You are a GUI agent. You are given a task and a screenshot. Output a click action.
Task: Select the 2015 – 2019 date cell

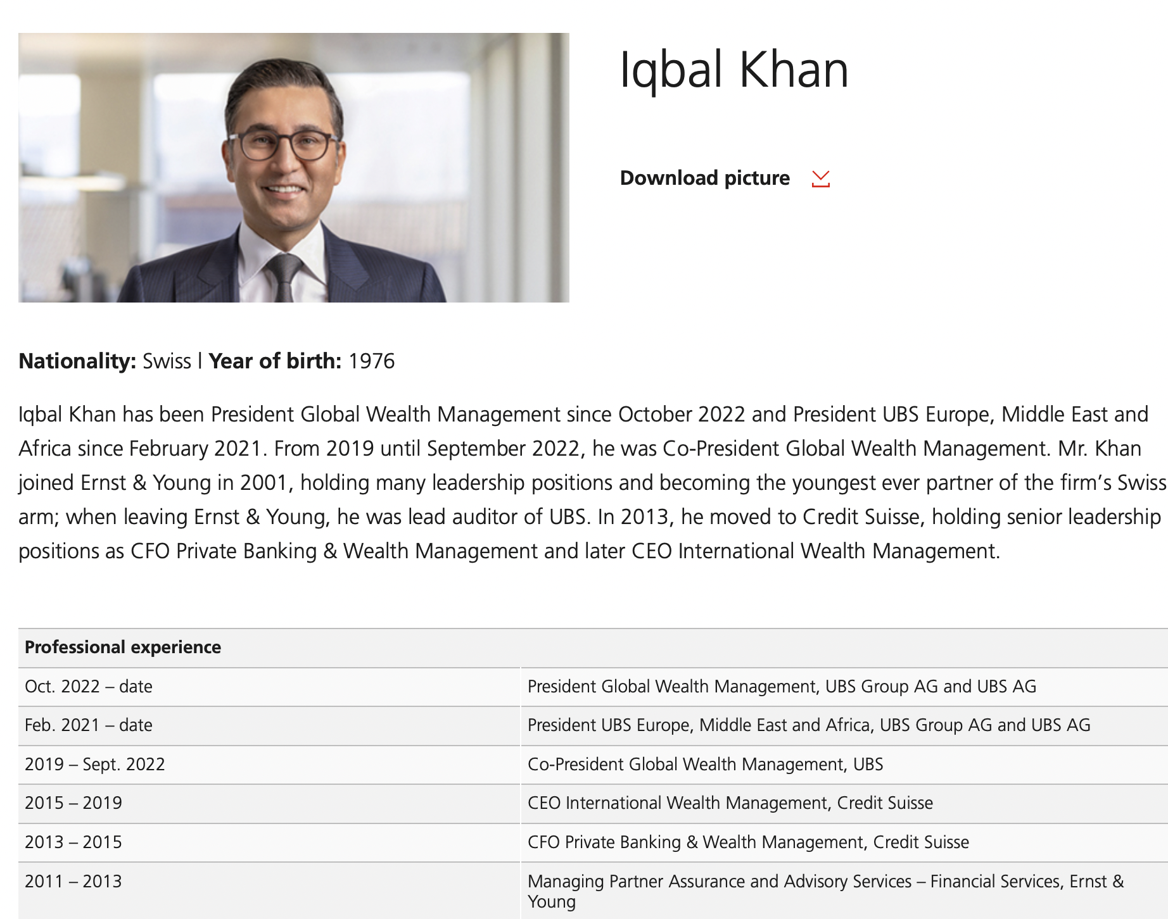pyautogui.click(x=73, y=803)
